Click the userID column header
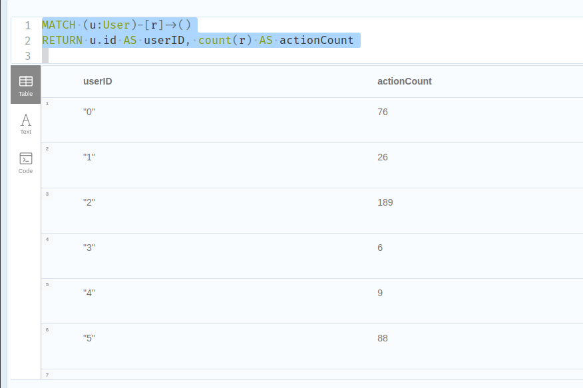583x388 pixels. click(x=97, y=81)
